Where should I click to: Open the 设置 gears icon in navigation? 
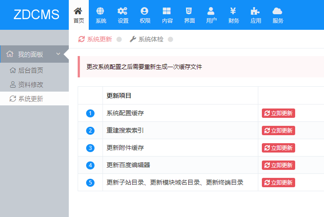[123, 15]
